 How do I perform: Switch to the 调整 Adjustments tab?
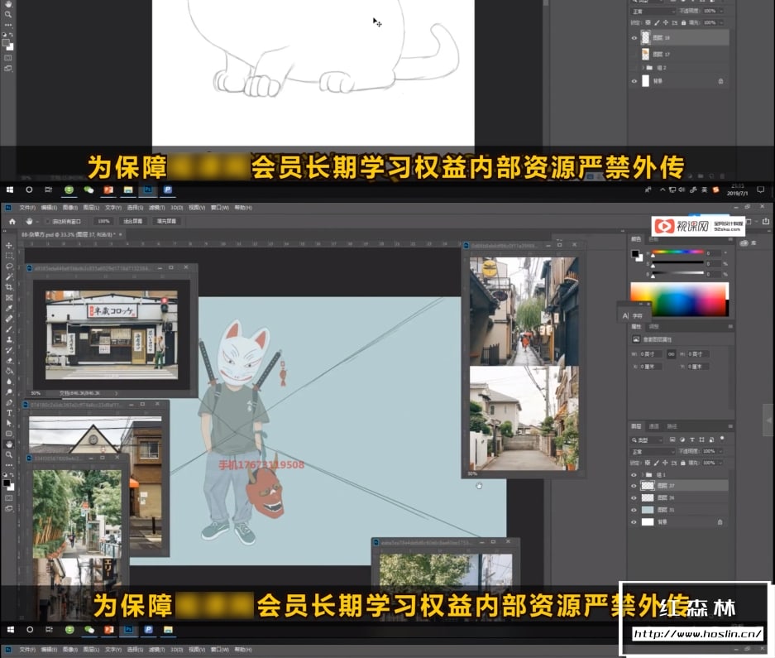coord(654,327)
